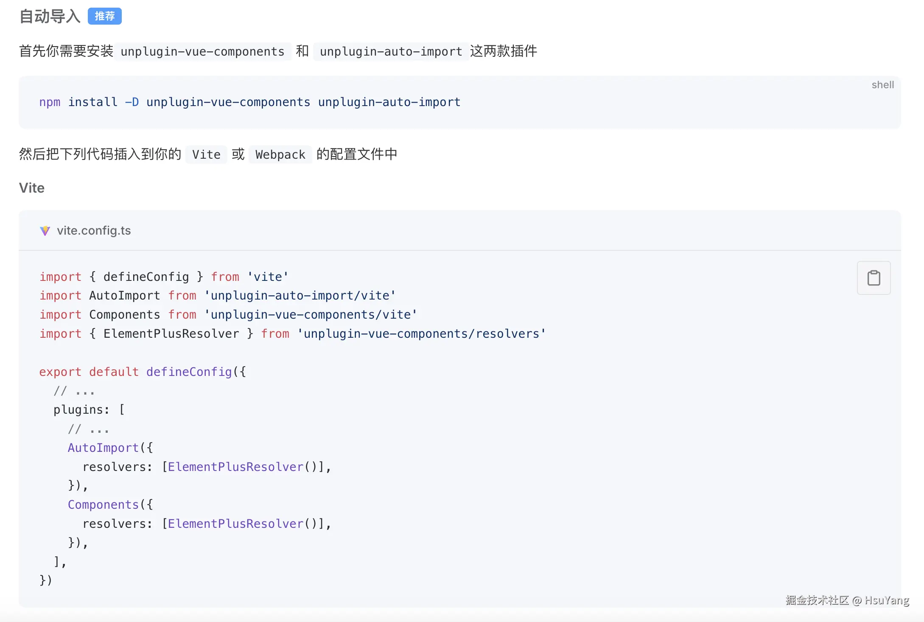Click the AutoImport({ call in plugins
The height and width of the screenshot is (622, 924).
coord(110,448)
